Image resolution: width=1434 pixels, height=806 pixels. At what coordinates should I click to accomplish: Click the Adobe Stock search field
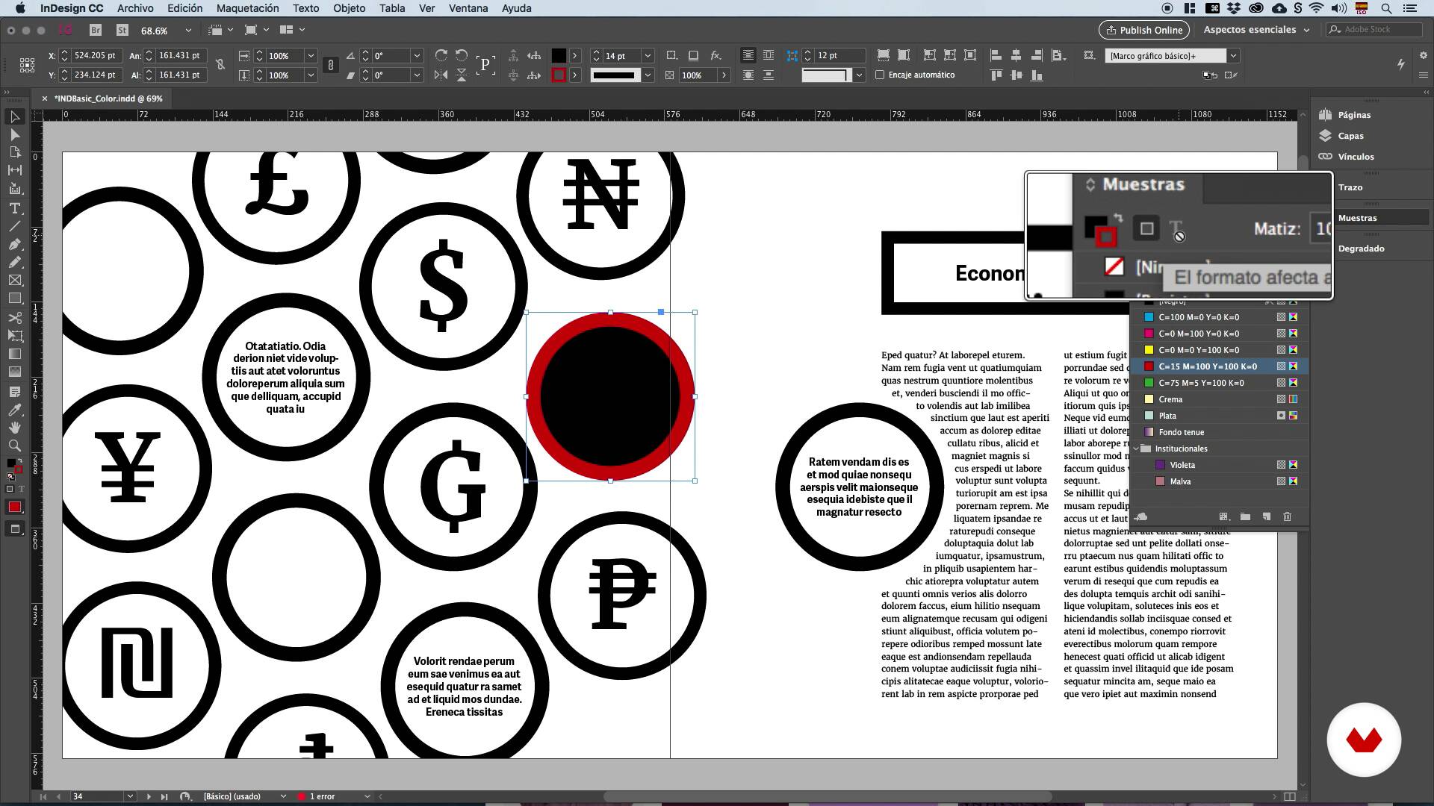tap(1374, 30)
